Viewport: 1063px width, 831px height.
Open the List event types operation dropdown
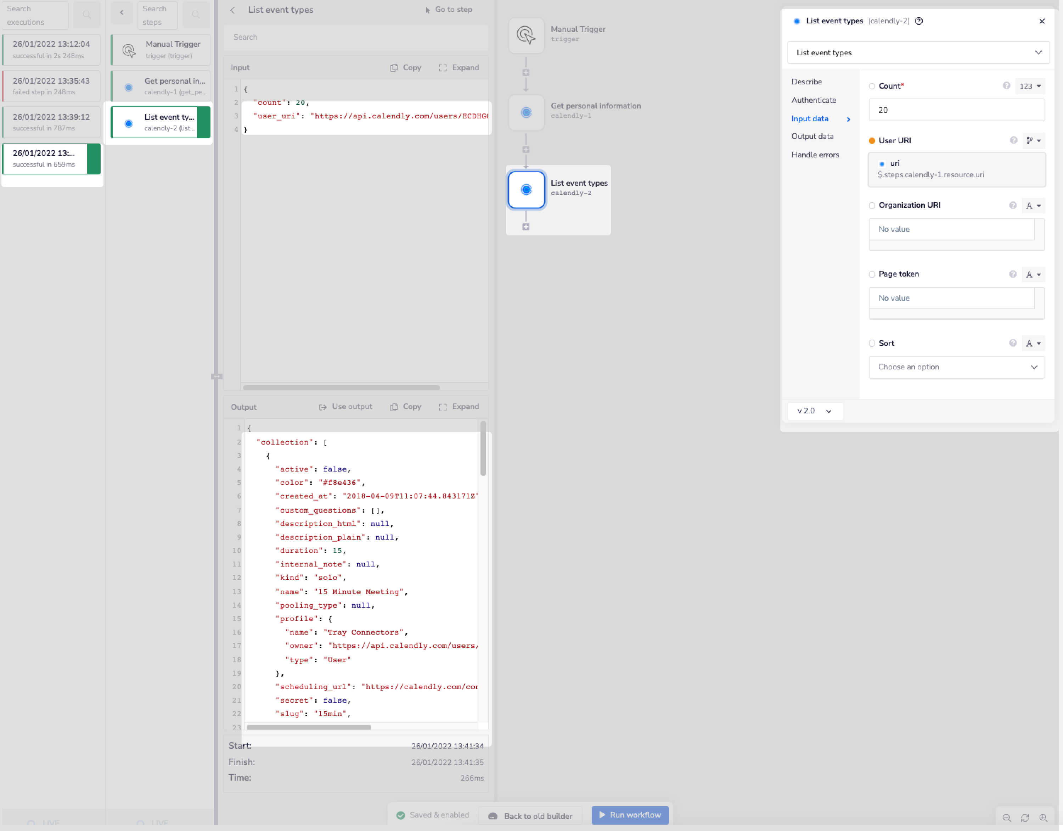pyautogui.click(x=917, y=52)
